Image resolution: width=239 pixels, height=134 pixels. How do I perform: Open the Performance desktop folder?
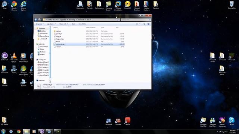click(x=99, y=5)
